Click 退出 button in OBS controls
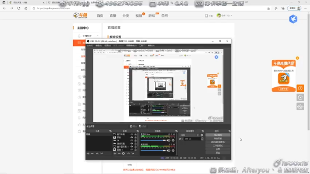Image resolution: width=310 pixels, height=174 pixels. [x=218, y=153]
